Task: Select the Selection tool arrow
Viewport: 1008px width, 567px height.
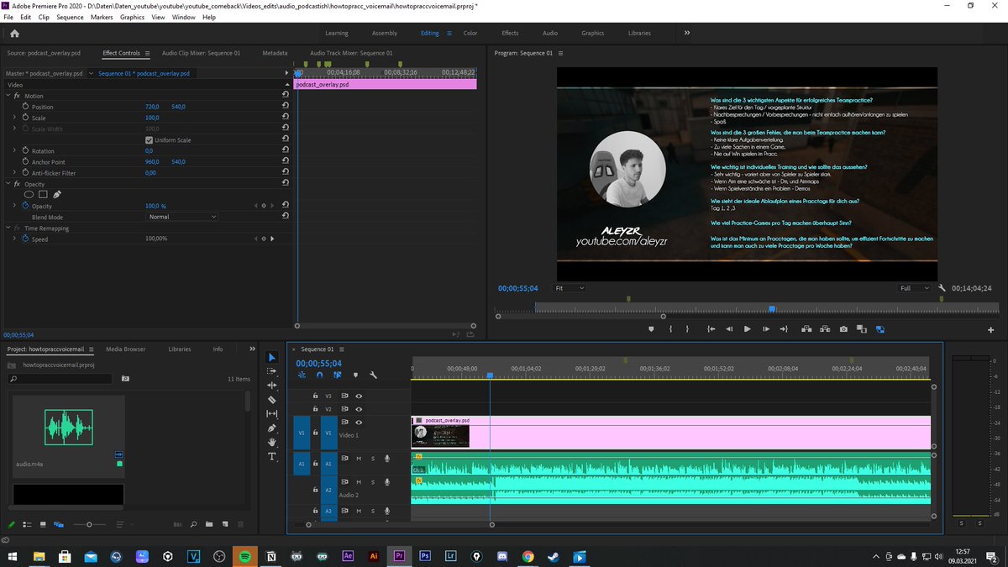Action: click(x=272, y=357)
